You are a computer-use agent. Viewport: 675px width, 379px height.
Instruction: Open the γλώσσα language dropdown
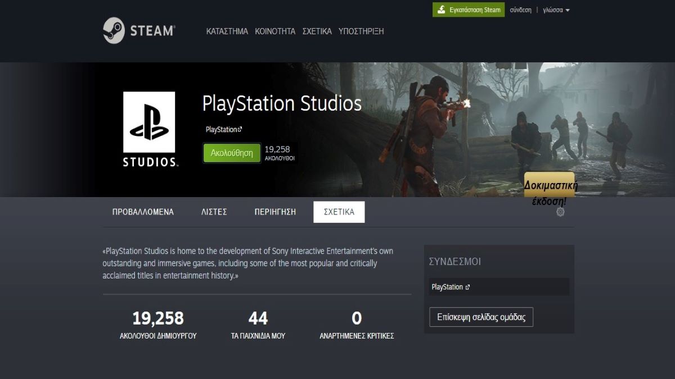(x=553, y=10)
